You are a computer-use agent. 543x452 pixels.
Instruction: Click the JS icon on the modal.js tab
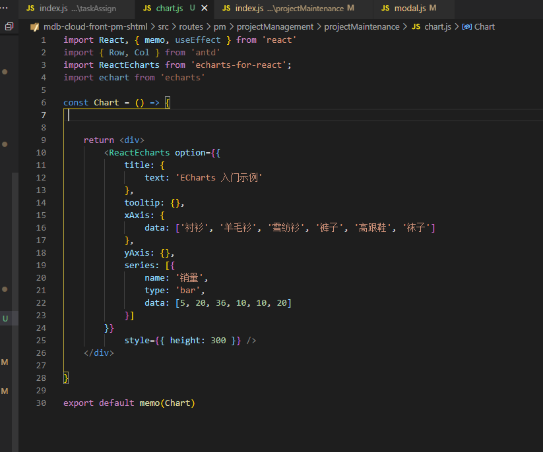coord(385,8)
